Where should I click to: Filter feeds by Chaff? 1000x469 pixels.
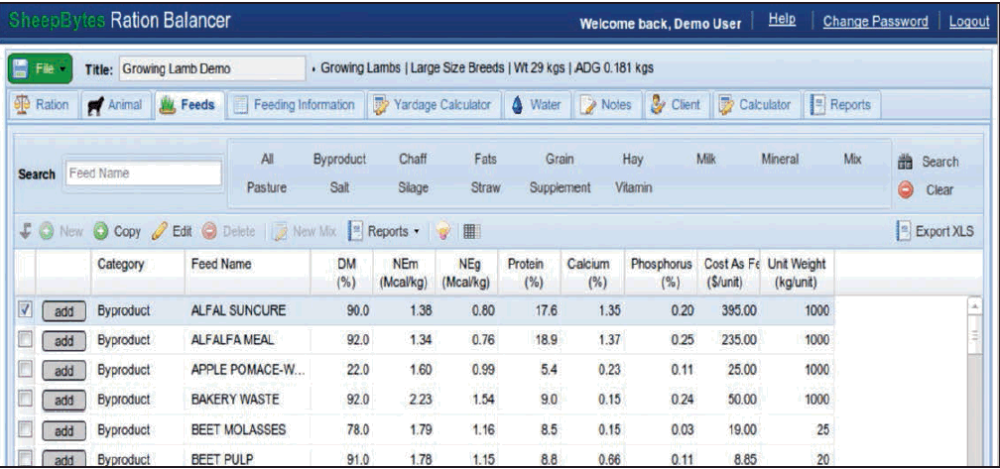(x=413, y=160)
